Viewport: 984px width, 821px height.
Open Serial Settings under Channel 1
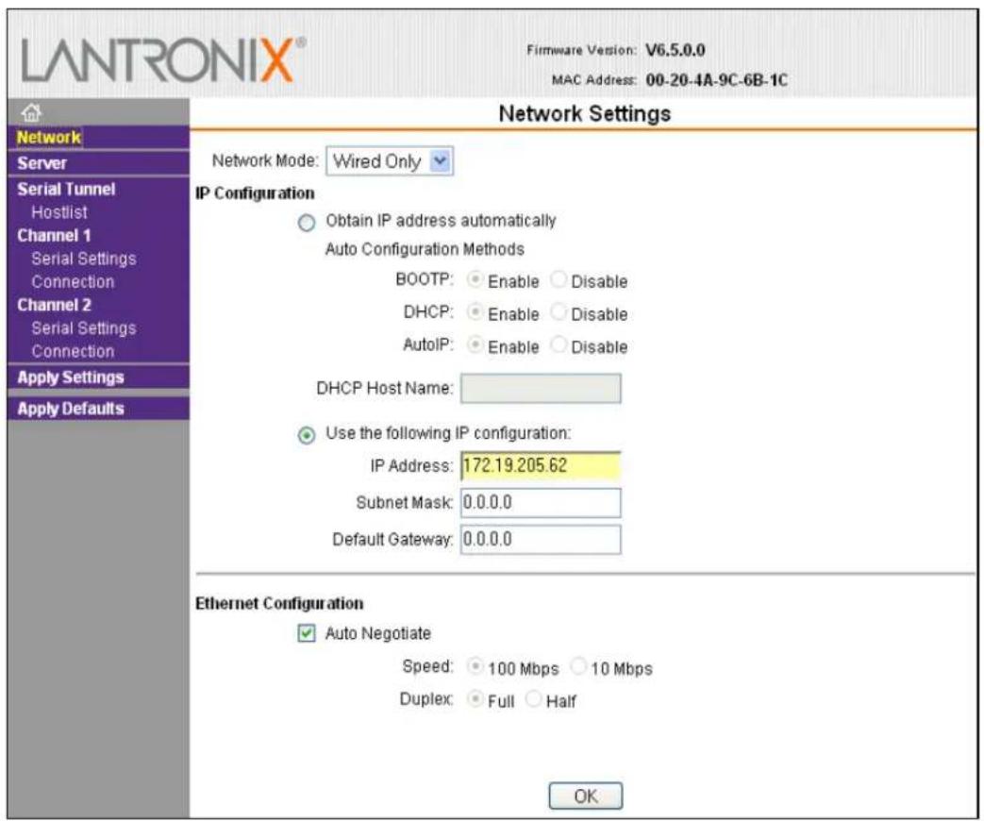pyautogui.click(x=83, y=259)
